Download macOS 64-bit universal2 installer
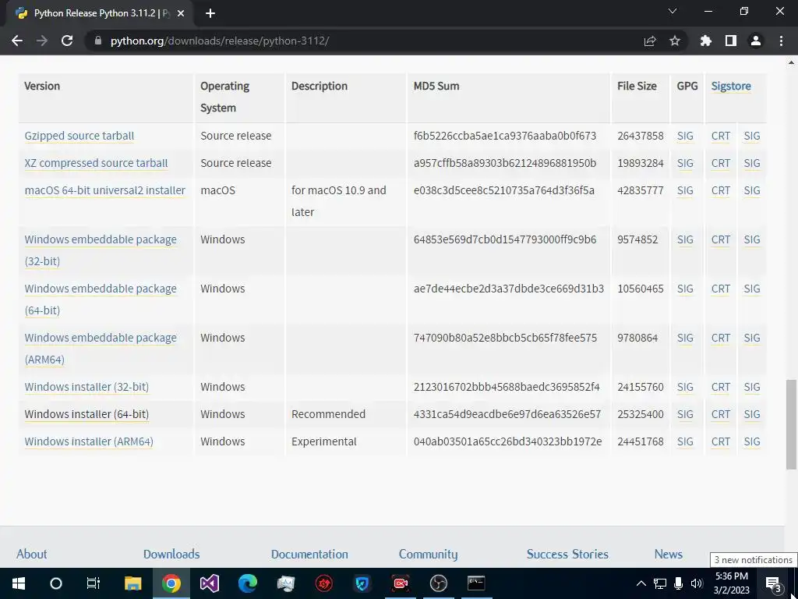The image size is (798, 599). (105, 190)
